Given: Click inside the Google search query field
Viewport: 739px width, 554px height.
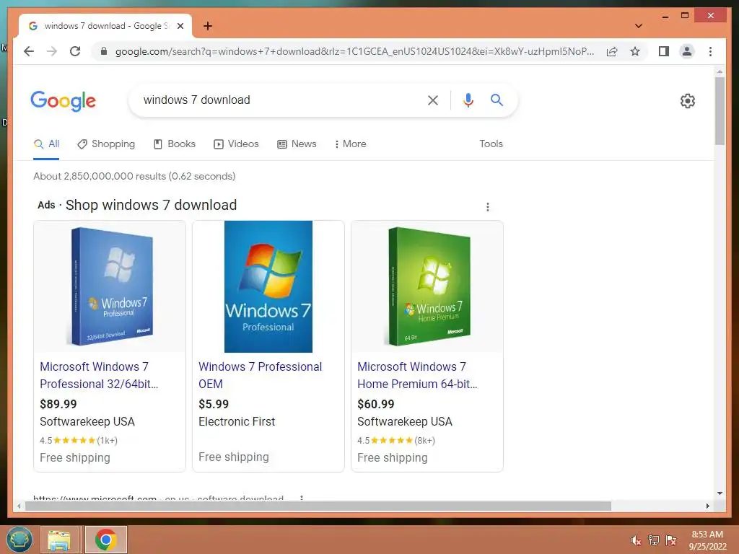Looking at the screenshot, I should (278, 100).
